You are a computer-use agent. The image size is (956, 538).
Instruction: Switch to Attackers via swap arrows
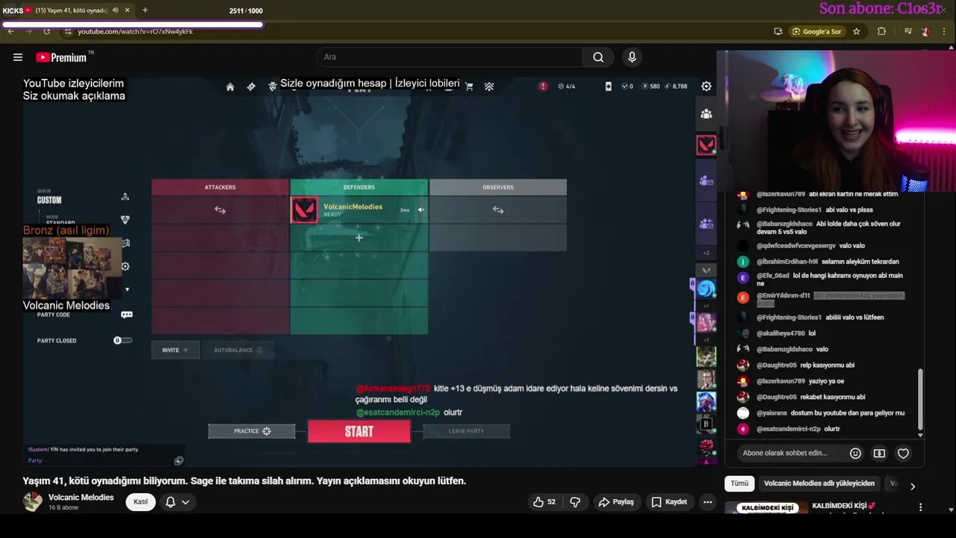pyautogui.click(x=220, y=210)
